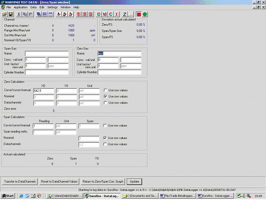266x200 pixels.
Task: Check Use row values for Span Curve/cursor/manual
Action: coord(105,126)
